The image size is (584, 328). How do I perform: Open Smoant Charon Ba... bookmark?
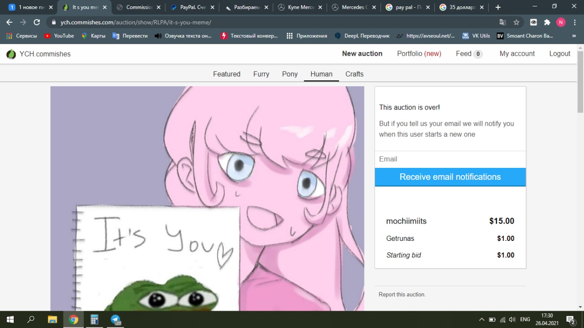coord(525,36)
